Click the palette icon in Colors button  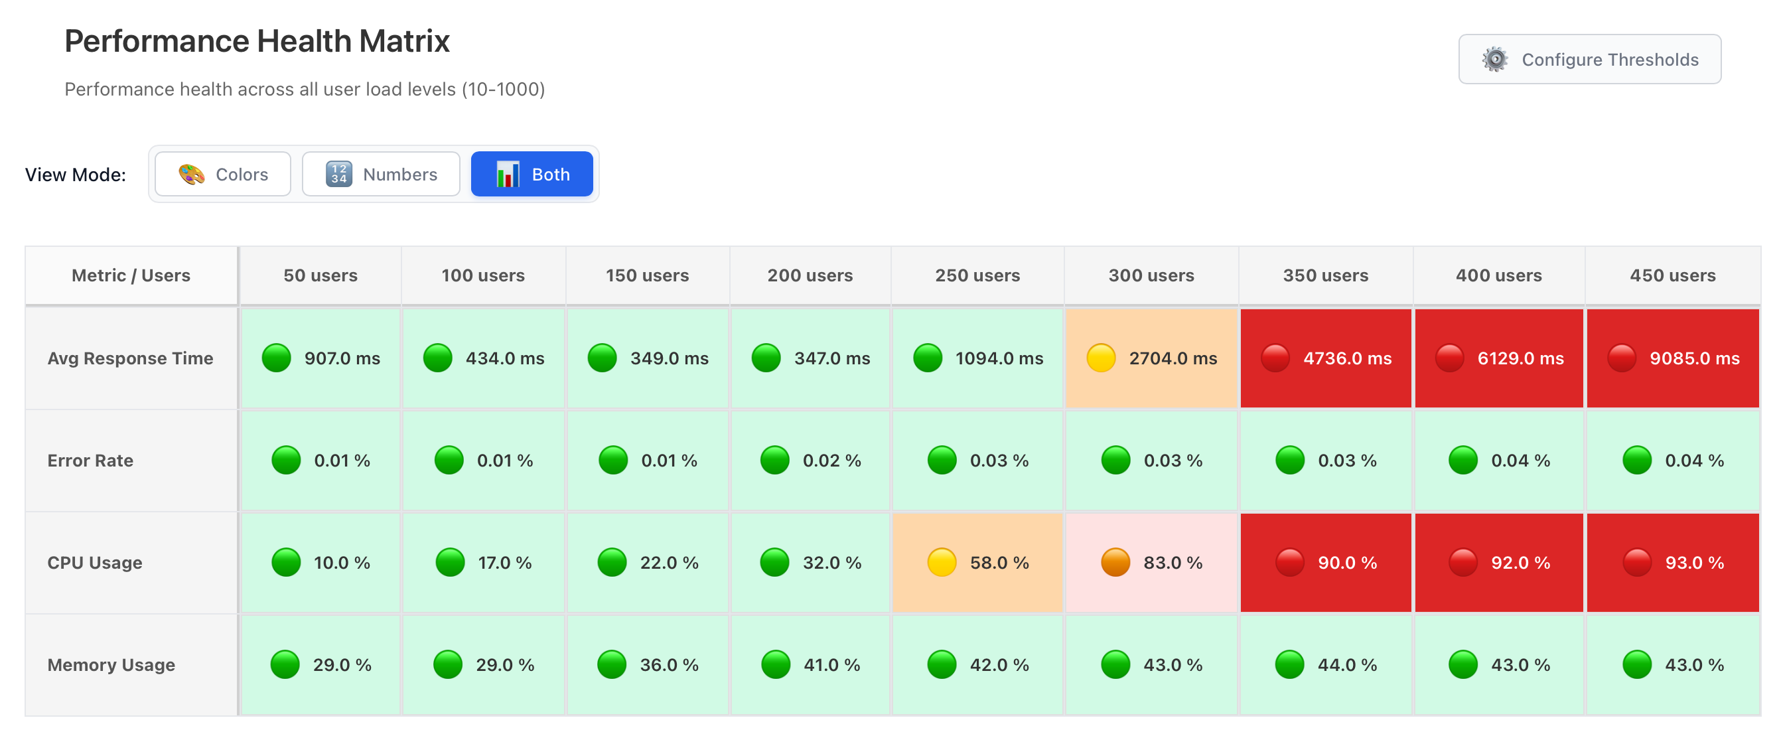pos(192,174)
